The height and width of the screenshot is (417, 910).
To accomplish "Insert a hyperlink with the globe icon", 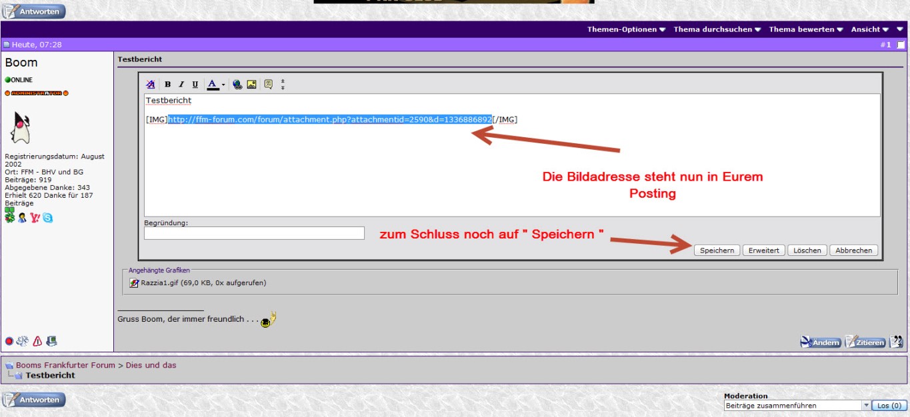I will tap(237, 85).
